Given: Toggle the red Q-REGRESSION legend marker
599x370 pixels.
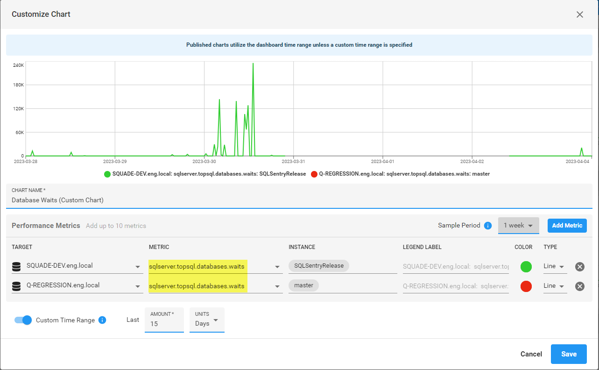Looking at the screenshot, I should (x=314, y=174).
